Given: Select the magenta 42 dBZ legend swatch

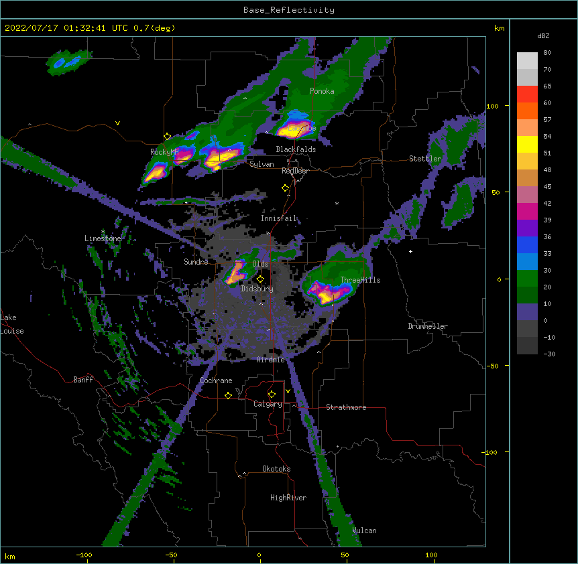Looking at the screenshot, I should (527, 211).
